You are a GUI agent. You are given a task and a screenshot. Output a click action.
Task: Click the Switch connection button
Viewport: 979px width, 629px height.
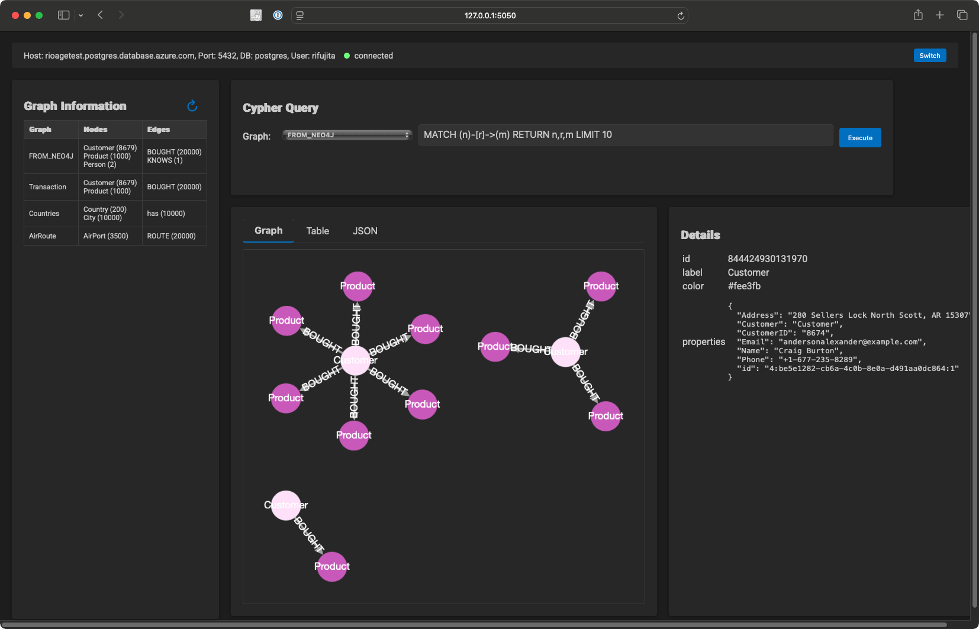[x=929, y=55]
